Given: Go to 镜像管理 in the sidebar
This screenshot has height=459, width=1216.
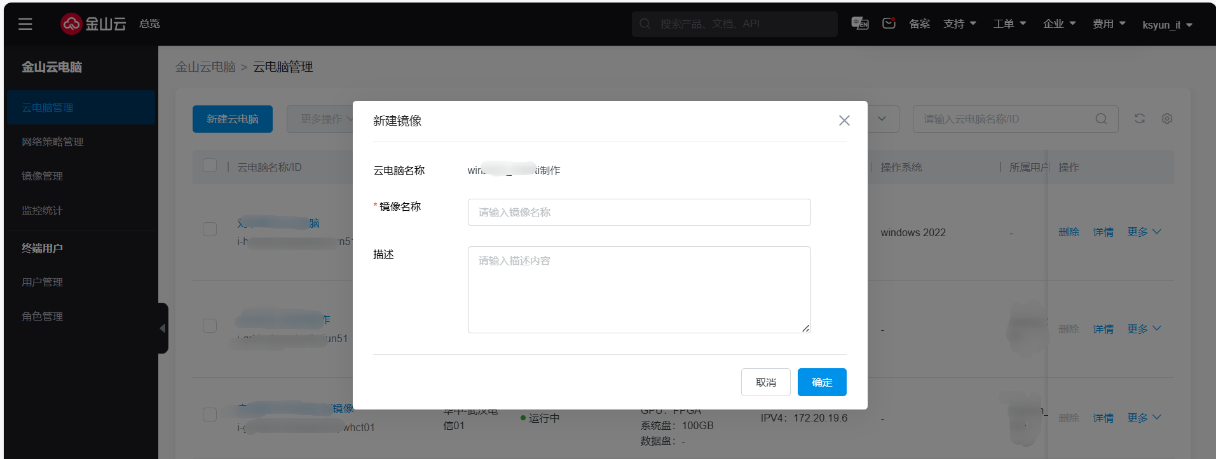Looking at the screenshot, I should coord(43,176).
